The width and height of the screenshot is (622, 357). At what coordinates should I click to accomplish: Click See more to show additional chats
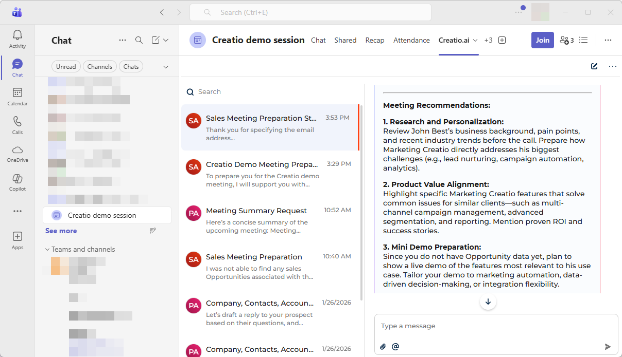click(x=61, y=231)
